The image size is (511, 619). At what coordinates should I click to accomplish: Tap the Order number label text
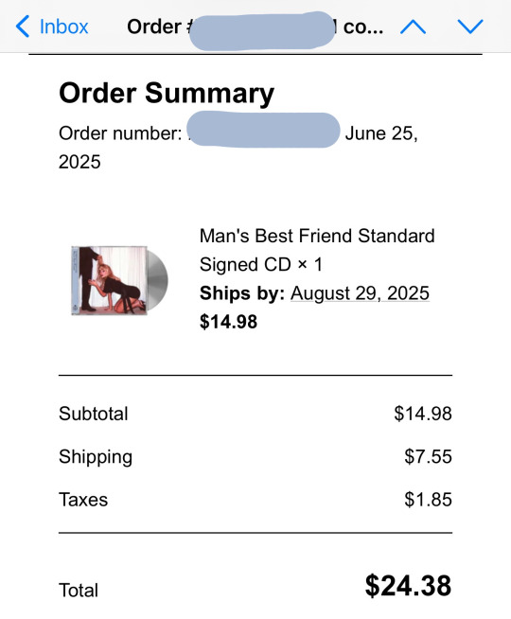[120, 133]
